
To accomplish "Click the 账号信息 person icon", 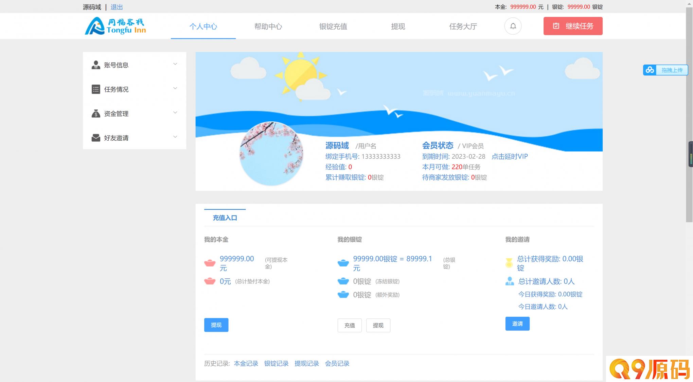I will (x=96, y=65).
